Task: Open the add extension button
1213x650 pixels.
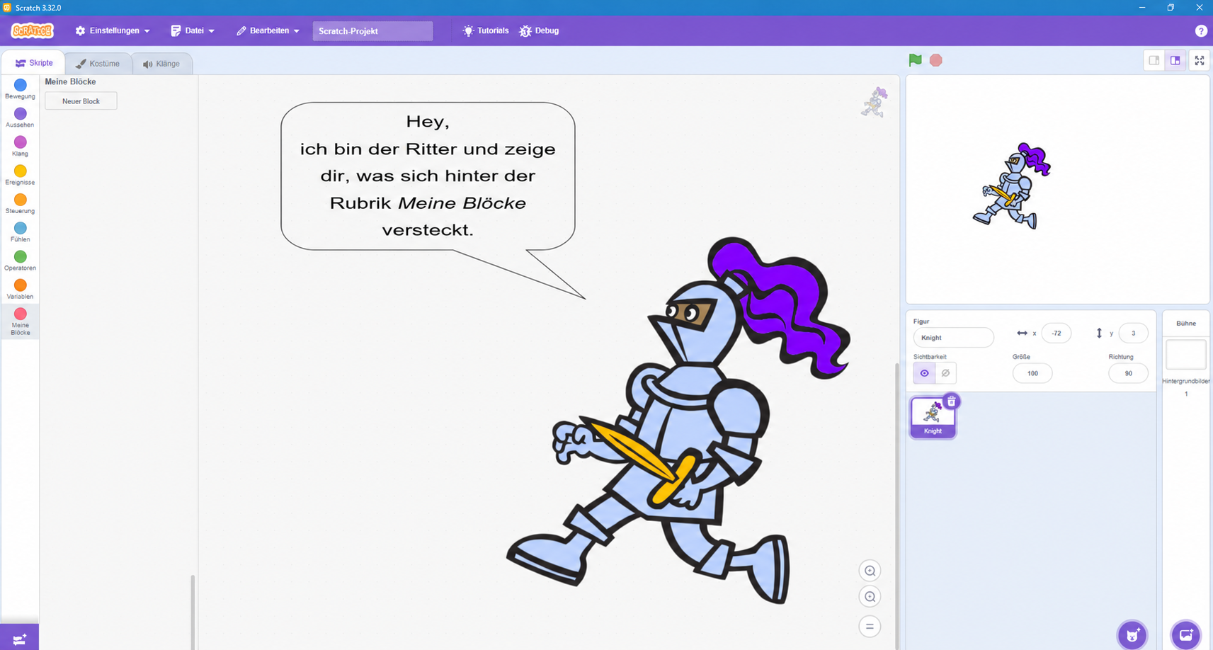Action: pos(20,638)
